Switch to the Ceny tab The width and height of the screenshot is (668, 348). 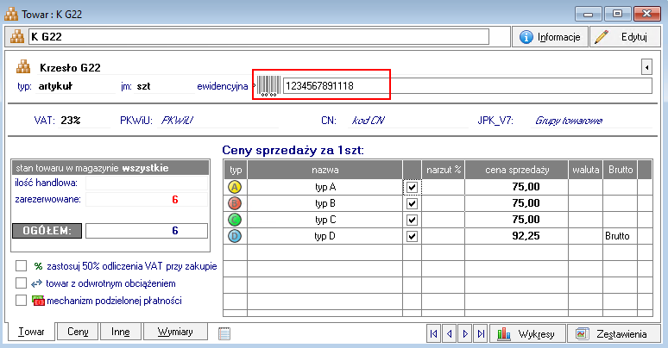(78, 332)
